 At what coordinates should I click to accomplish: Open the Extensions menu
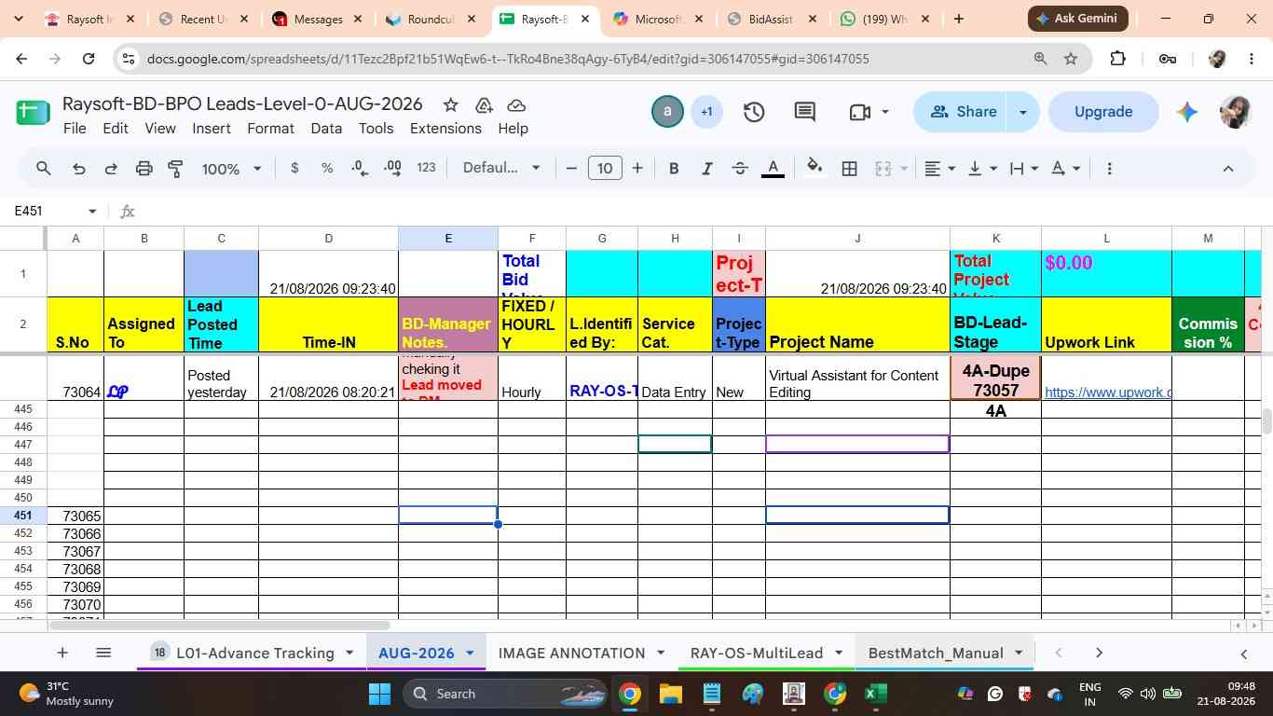coord(445,129)
